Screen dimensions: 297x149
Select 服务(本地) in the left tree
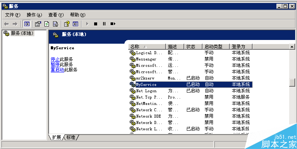22,33
